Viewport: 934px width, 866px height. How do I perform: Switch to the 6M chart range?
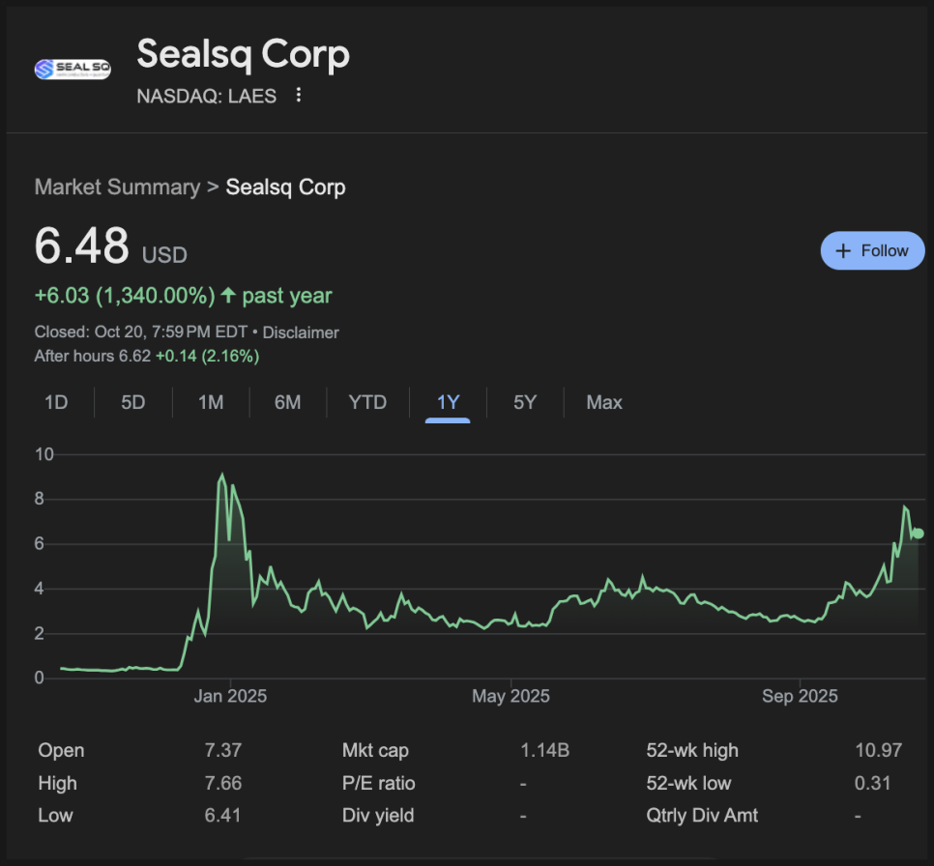(287, 402)
